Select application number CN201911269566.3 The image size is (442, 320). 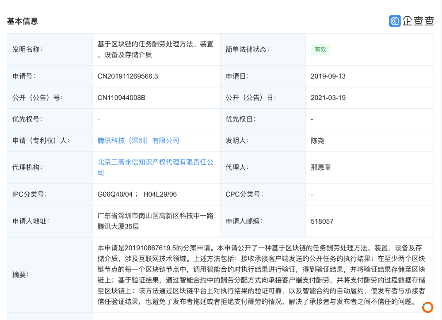(x=128, y=76)
